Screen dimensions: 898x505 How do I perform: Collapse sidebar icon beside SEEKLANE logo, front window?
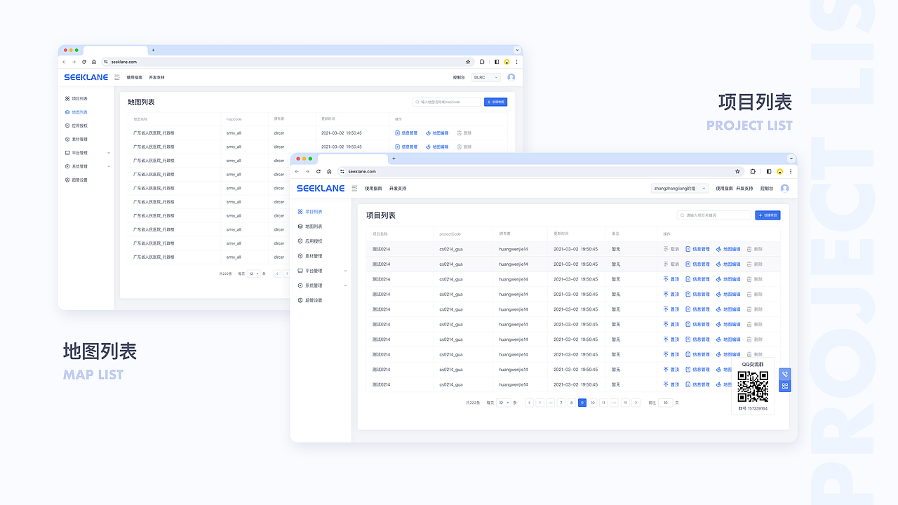click(x=354, y=188)
